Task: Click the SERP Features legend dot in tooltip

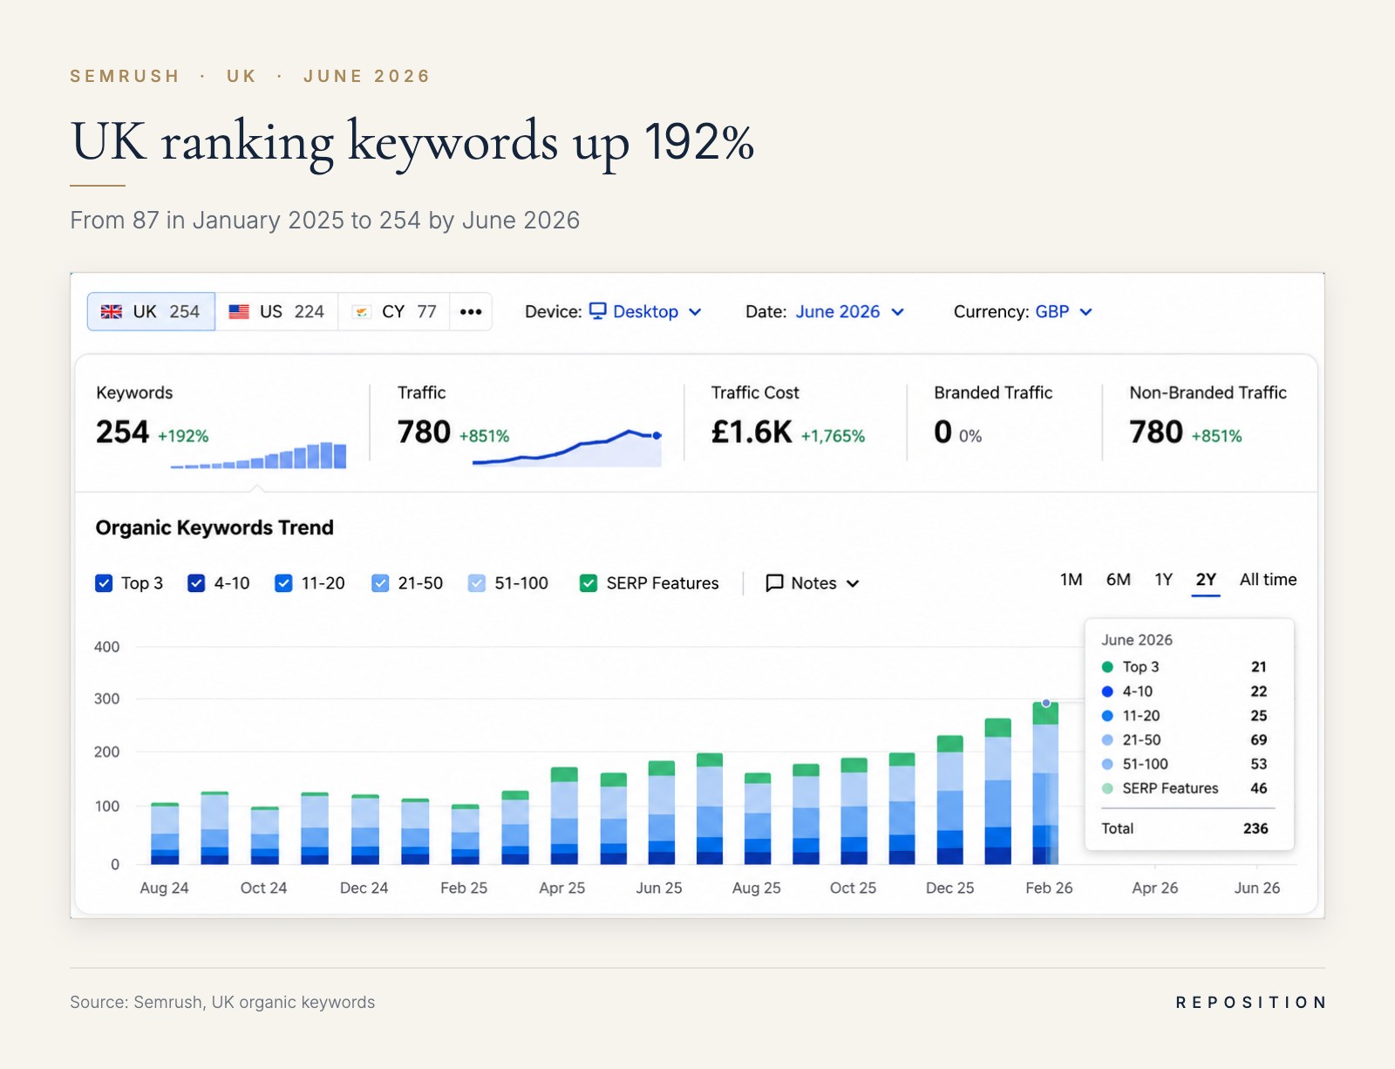Action: 1107,788
